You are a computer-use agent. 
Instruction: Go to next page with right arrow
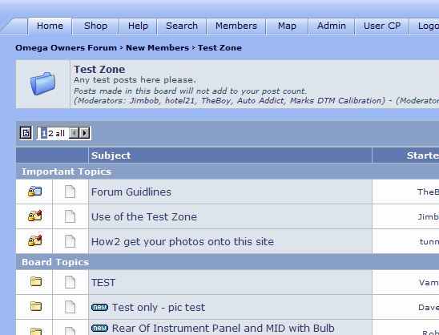(84, 133)
